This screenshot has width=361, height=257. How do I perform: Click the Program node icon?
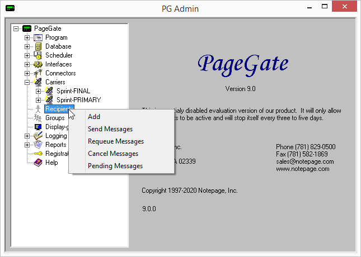click(38, 37)
